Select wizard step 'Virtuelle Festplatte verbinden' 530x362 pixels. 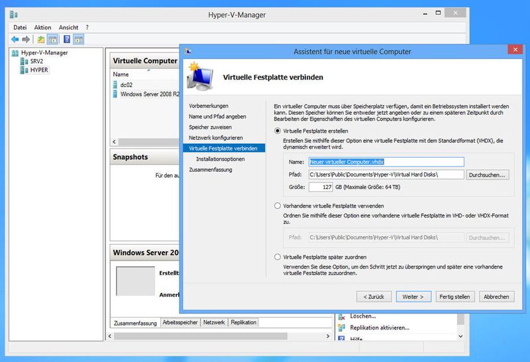[224, 149]
